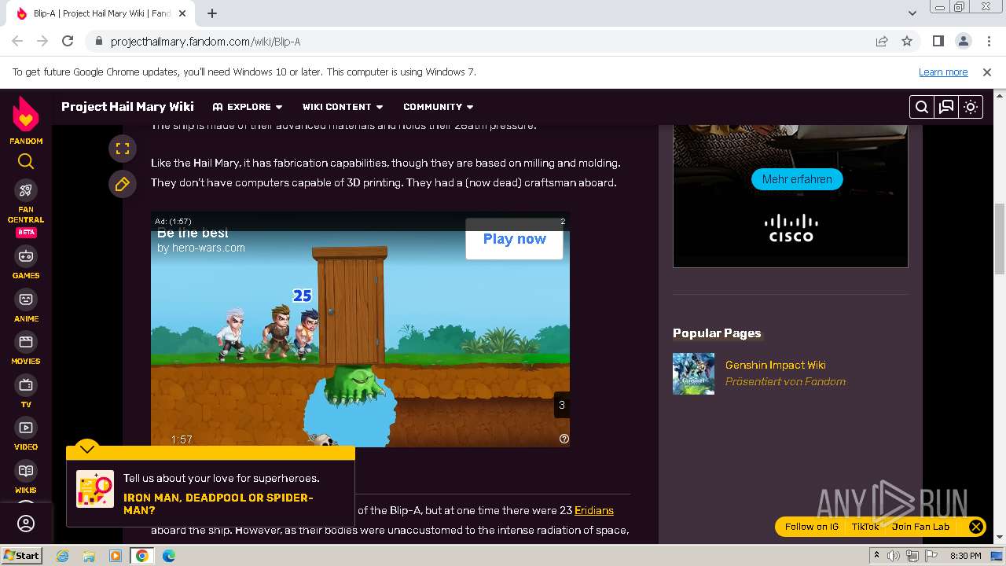Collapse the superheroes survey popup
This screenshot has width=1006, height=566.
point(86,449)
